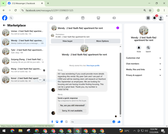Record a voice clip with microphone icon

coord(52,122)
